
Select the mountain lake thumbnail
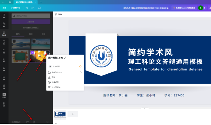tap(21, 44)
